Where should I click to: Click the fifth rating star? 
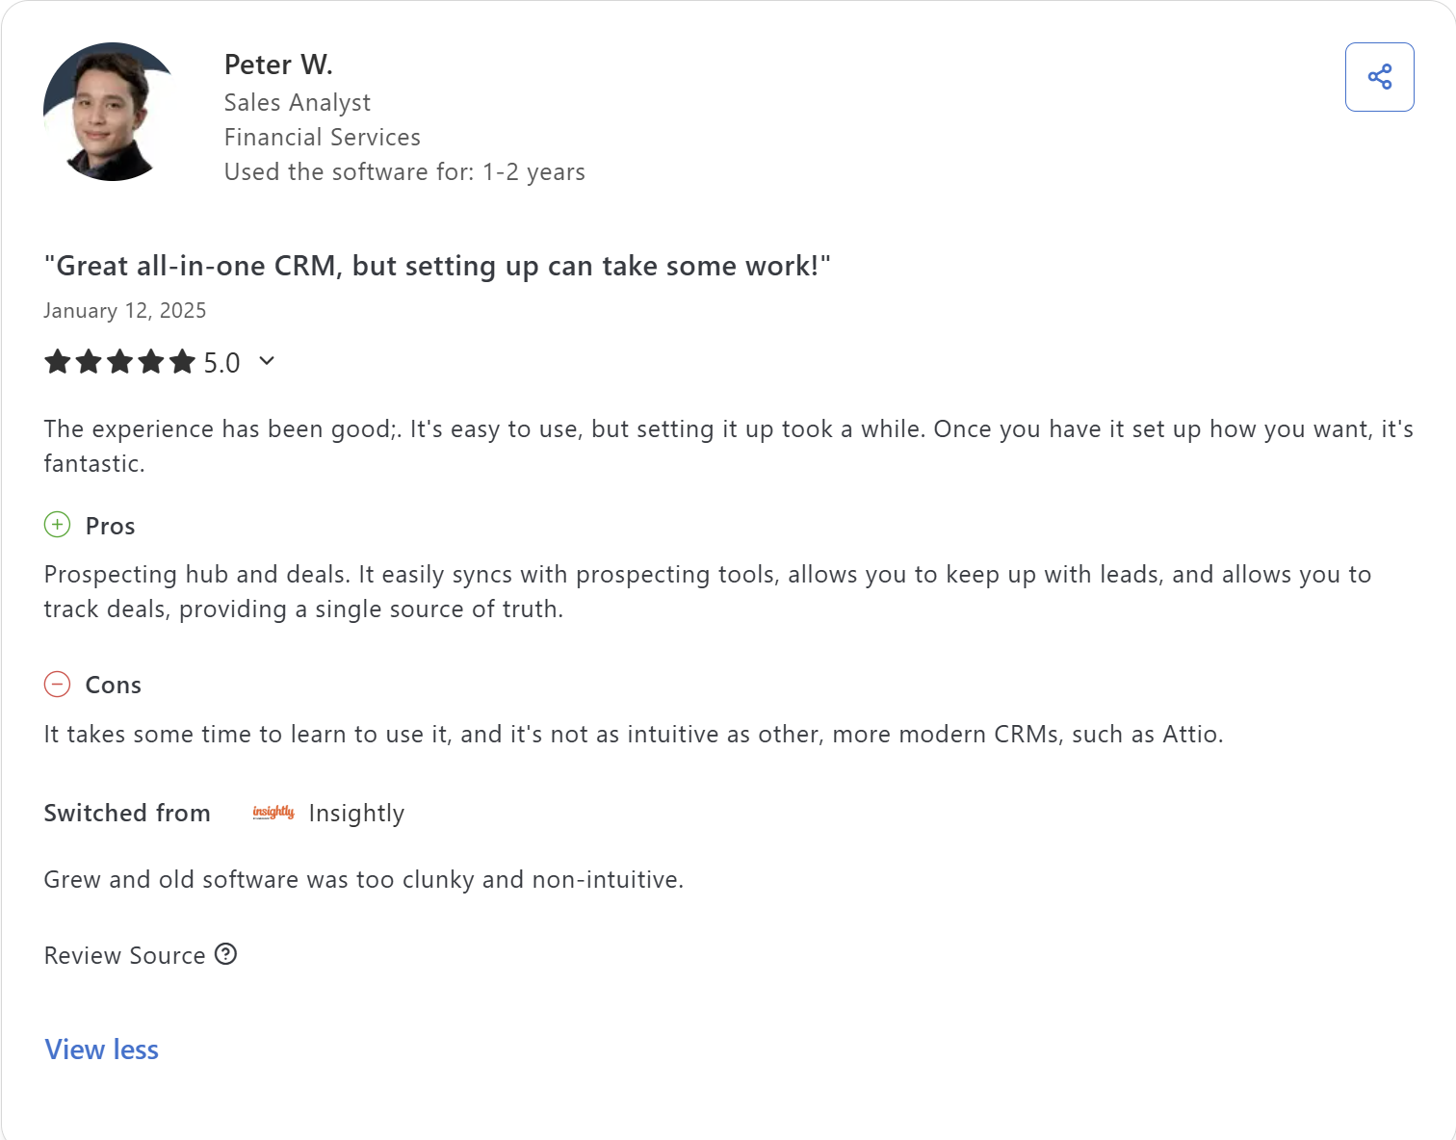click(x=181, y=361)
